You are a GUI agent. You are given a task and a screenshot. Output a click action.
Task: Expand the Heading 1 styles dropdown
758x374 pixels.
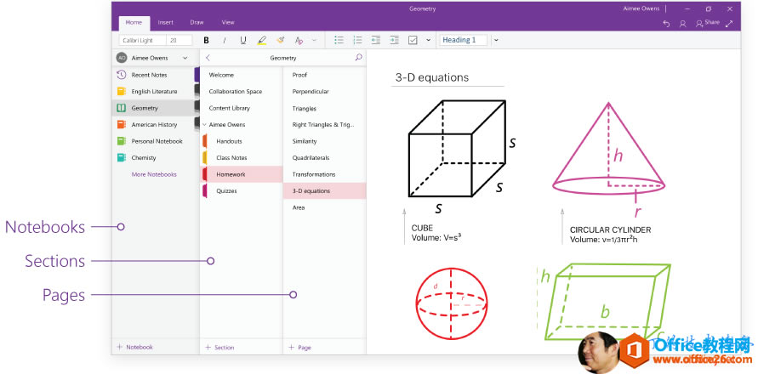496,40
